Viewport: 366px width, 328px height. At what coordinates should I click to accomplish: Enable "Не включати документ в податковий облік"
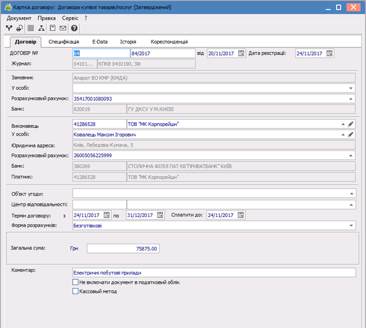click(x=75, y=282)
